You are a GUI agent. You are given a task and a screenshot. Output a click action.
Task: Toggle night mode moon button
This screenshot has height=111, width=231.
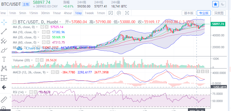[x=223, y=4]
